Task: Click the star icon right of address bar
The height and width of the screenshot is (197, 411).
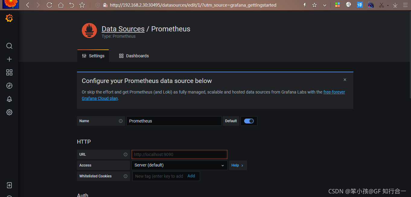Action: [314, 5]
